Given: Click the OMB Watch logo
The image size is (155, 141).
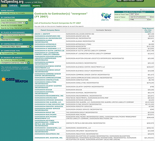Looking at the screenshot, I should tap(14, 80).
